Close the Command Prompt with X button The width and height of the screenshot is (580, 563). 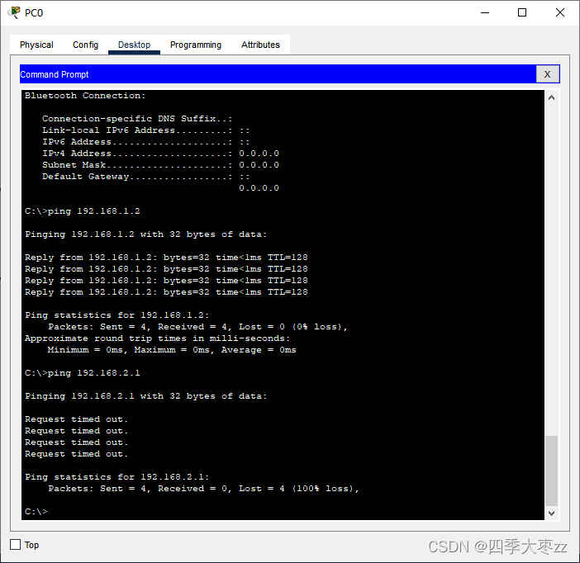pos(547,74)
